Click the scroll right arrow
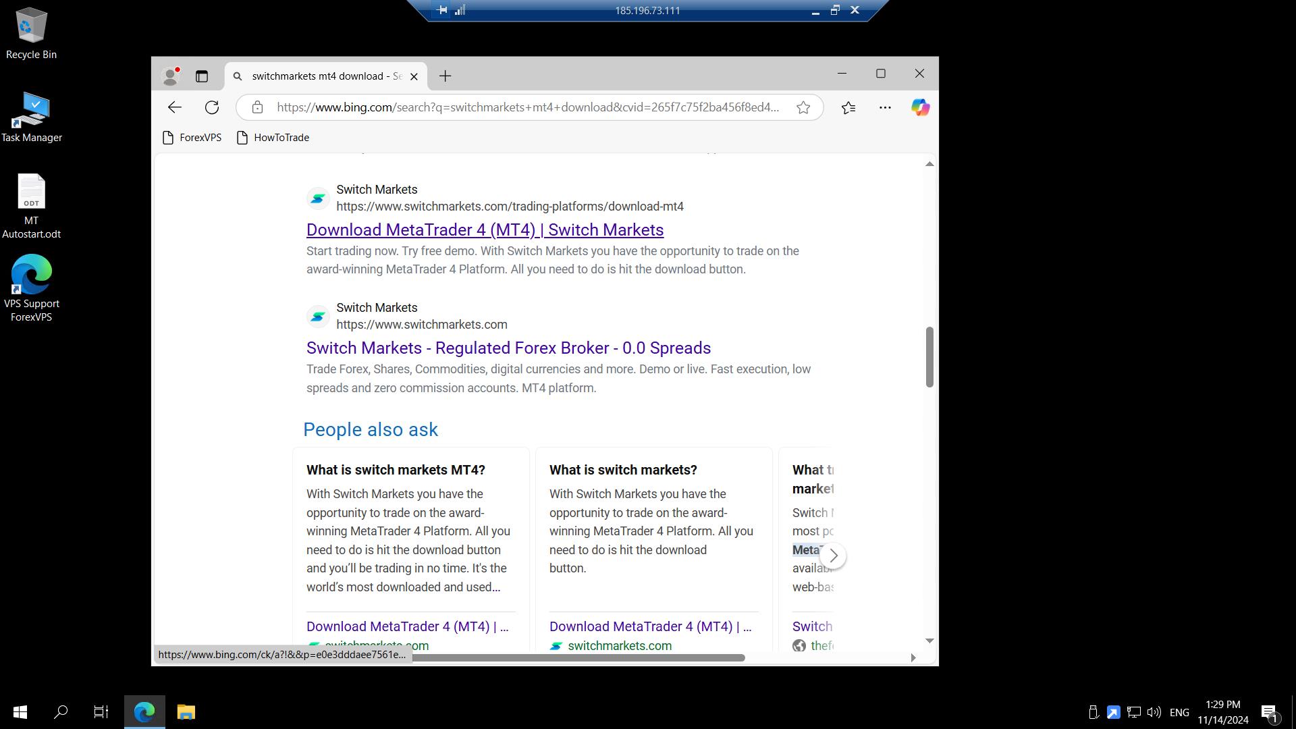This screenshot has height=729, width=1296. pos(913,657)
